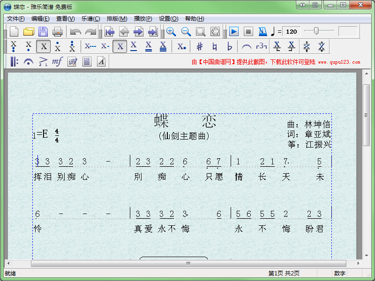The width and height of the screenshot is (375, 281).
Task: Insert the mf dynamics marking
Action: tap(57, 61)
